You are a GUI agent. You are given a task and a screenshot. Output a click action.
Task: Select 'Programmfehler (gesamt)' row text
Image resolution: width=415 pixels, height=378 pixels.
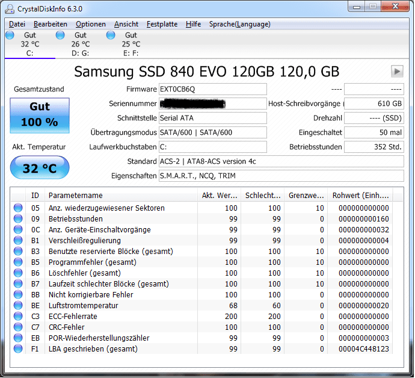pos(93,262)
